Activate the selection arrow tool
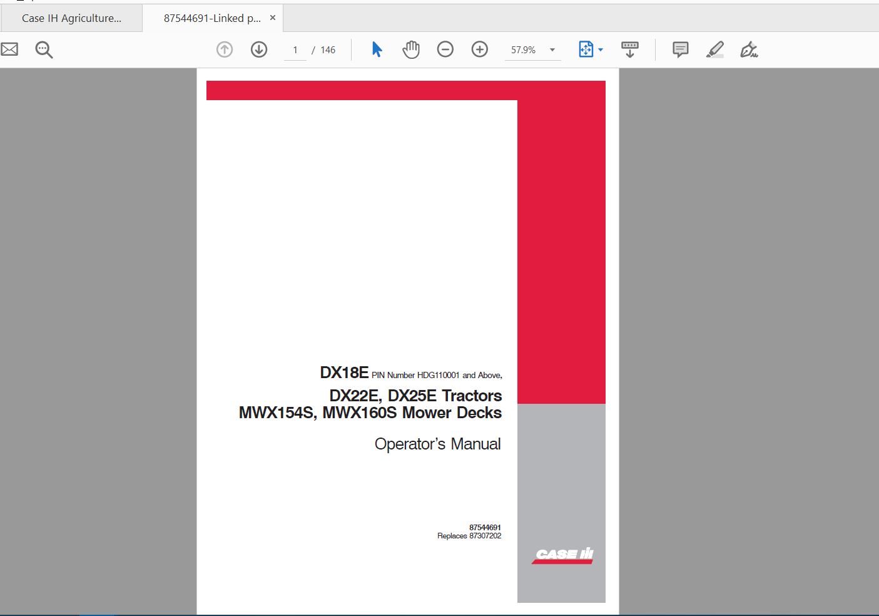The image size is (879, 616). (377, 49)
